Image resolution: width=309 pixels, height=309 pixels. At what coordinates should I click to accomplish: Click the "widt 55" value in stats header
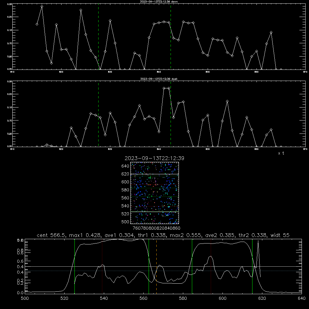tap(280, 235)
